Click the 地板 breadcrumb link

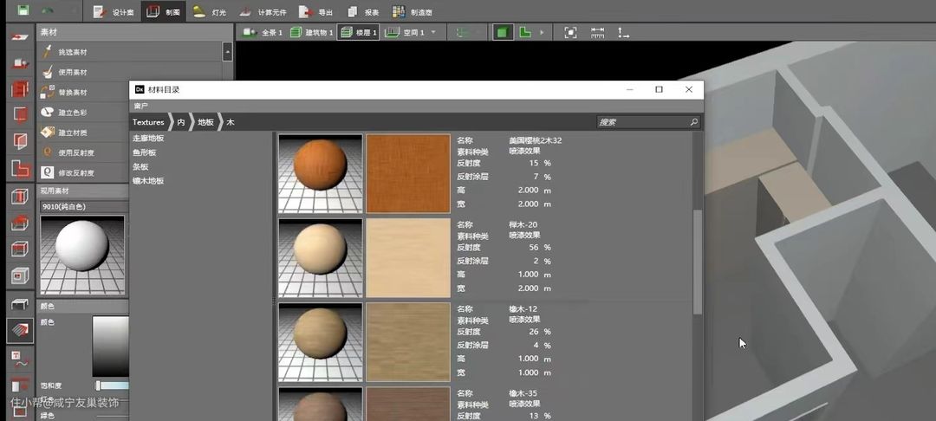205,122
